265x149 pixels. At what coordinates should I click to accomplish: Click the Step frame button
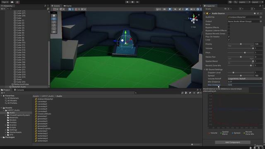point(137,2)
